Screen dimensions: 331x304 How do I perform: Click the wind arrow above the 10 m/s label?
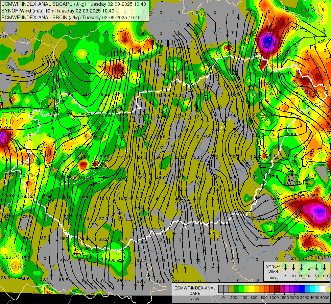293,267
